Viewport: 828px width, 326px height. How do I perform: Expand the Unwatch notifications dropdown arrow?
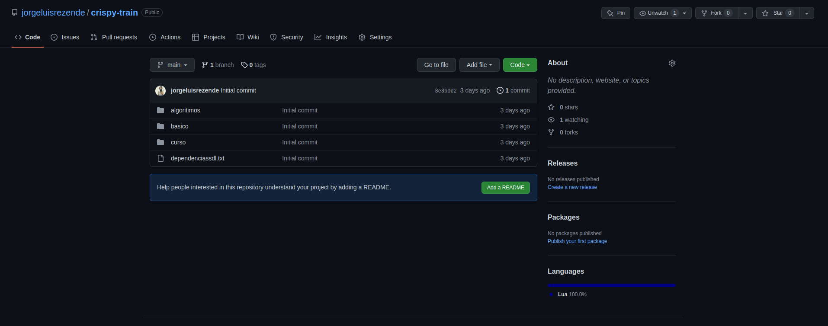pyautogui.click(x=684, y=13)
